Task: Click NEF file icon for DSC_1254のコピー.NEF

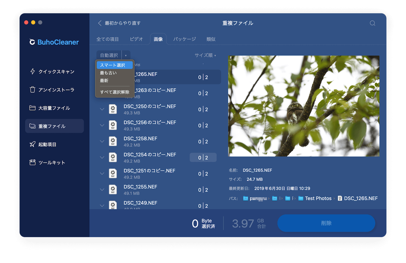Action: 113,157
